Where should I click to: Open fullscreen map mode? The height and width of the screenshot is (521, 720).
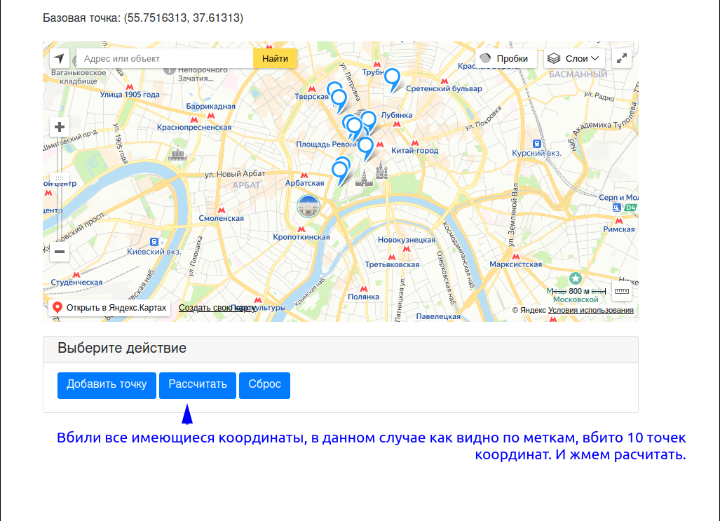622,59
